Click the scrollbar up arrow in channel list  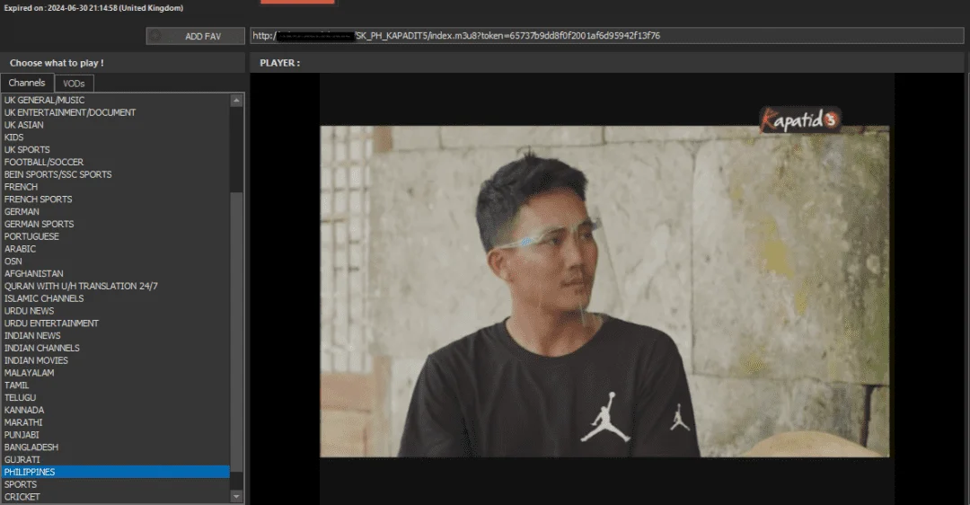coord(236,101)
